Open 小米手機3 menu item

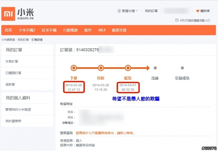27,30
